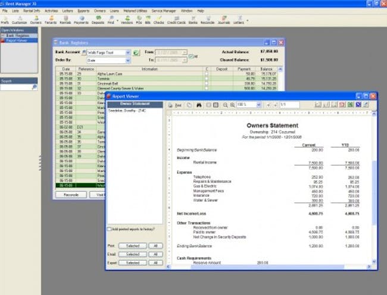This screenshot has width=387, height=295.
Task: Open the zoom percentage dropdown in Report Viewer
Action: pyautogui.click(x=258, y=105)
